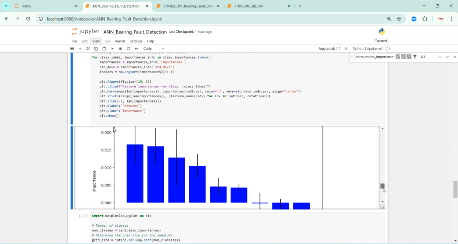Image resolution: width=458 pixels, height=244 pixels.
Task: Expand the search replace options arrow
Action: click(x=351, y=57)
